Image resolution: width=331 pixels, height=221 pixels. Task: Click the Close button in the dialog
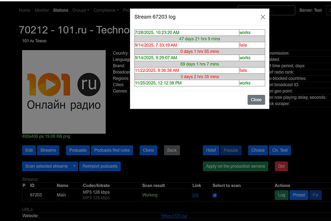point(256,100)
